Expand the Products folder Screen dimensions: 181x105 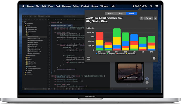pyautogui.click(x=24, y=72)
